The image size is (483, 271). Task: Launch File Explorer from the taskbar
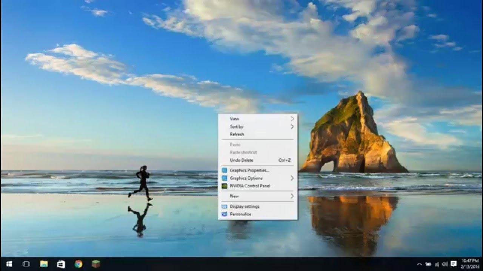(x=44, y=264)
